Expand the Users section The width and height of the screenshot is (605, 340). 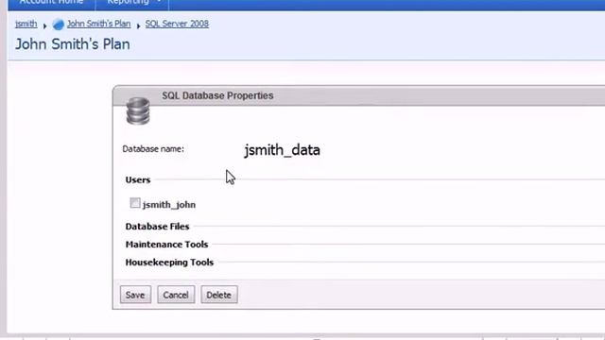138,180
